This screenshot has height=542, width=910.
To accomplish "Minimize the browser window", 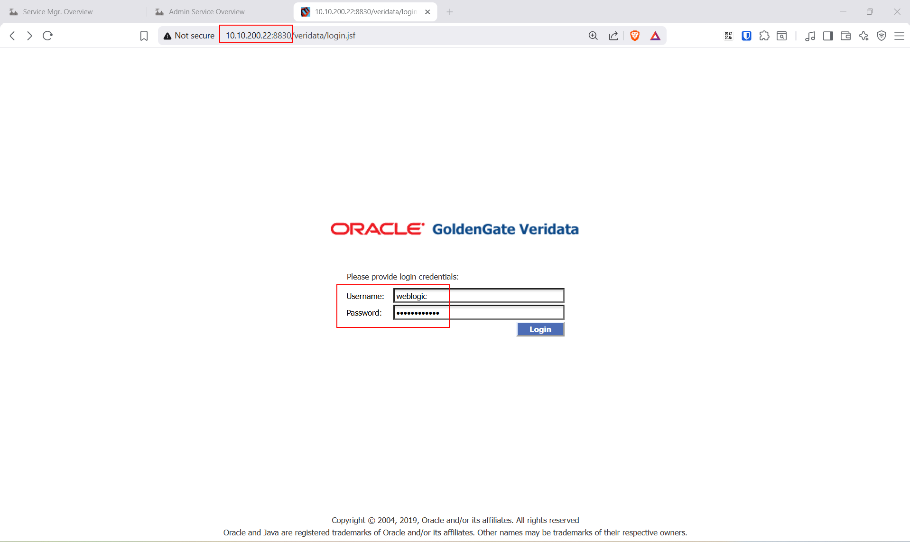I will [x=843, y=12].
